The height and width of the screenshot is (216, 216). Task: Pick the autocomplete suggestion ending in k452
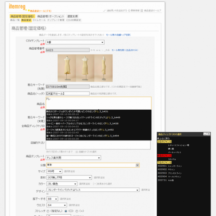[x=99, y=131]
